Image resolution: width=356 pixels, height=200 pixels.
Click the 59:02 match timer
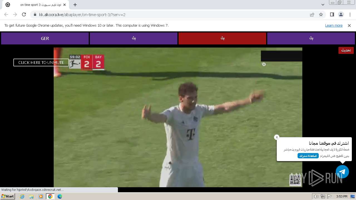(75, 57)
